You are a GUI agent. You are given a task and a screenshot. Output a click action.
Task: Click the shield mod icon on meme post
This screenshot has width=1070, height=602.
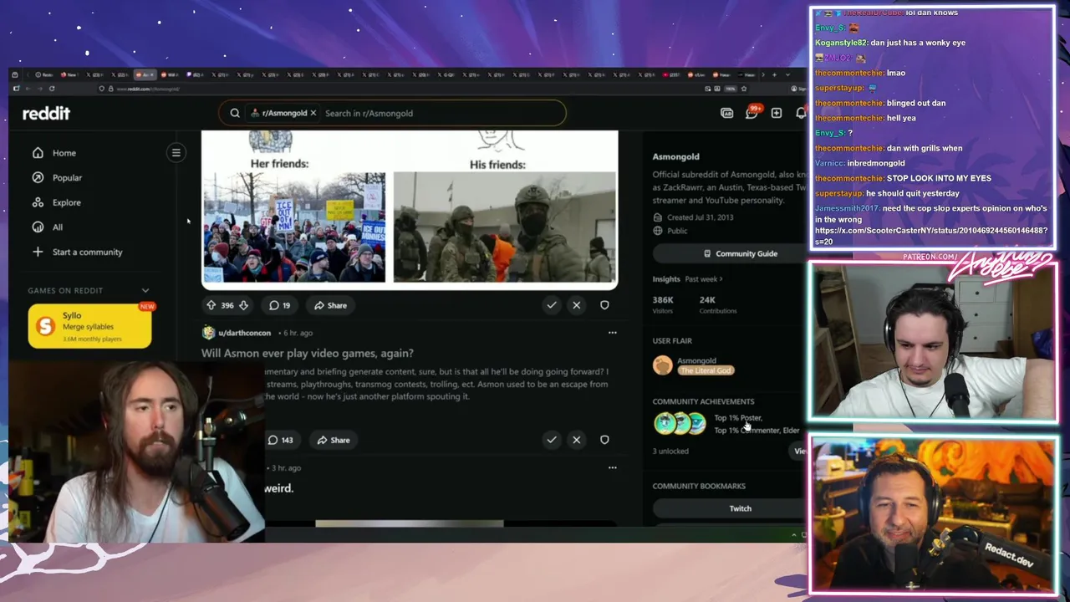604,305
